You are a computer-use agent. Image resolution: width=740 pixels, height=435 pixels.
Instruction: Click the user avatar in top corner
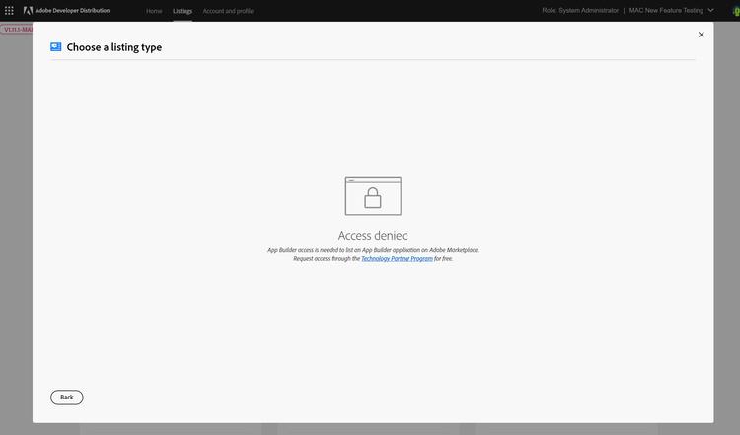(x=736, y=11)
